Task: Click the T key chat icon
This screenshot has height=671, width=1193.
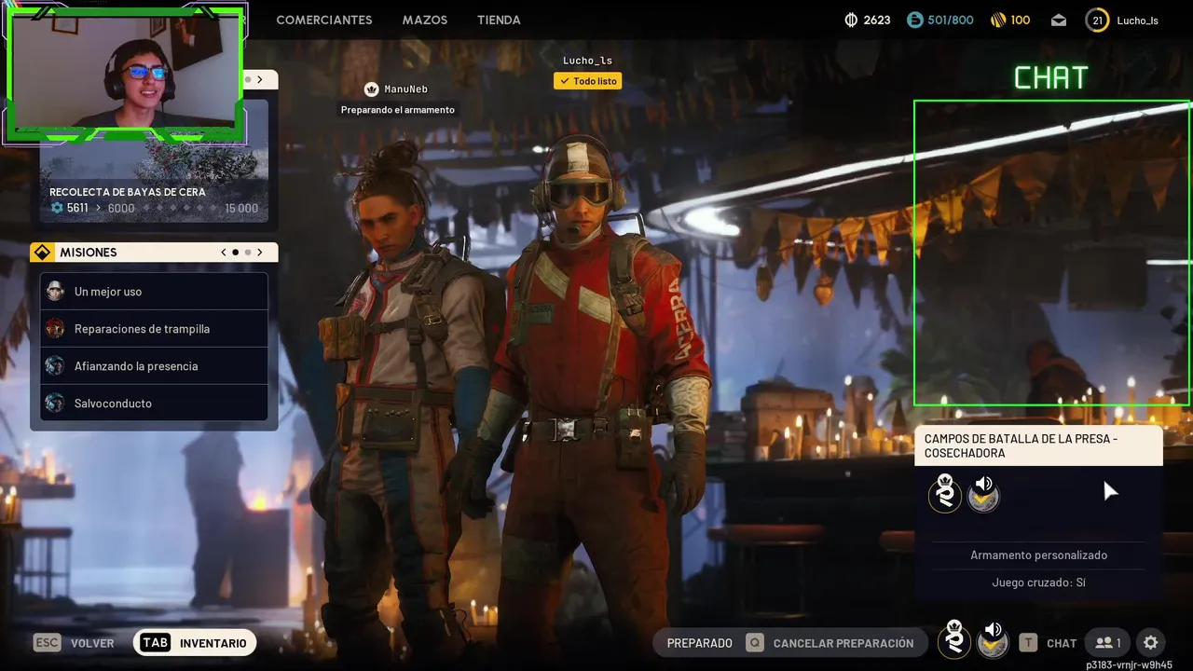Action: (1028, 643)
